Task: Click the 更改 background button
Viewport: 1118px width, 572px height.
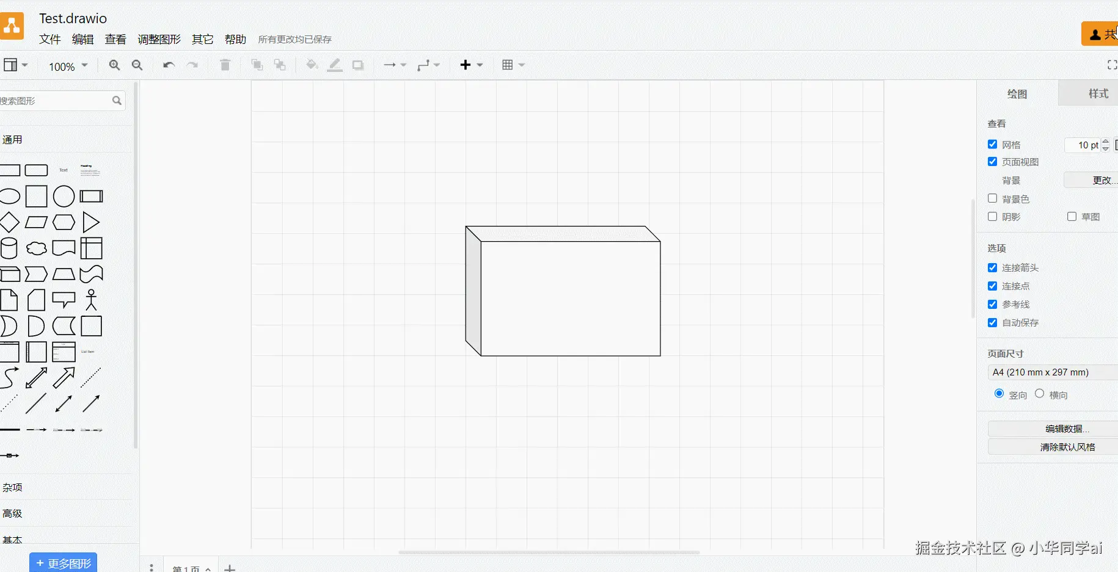Action: tap(1091, 180)
